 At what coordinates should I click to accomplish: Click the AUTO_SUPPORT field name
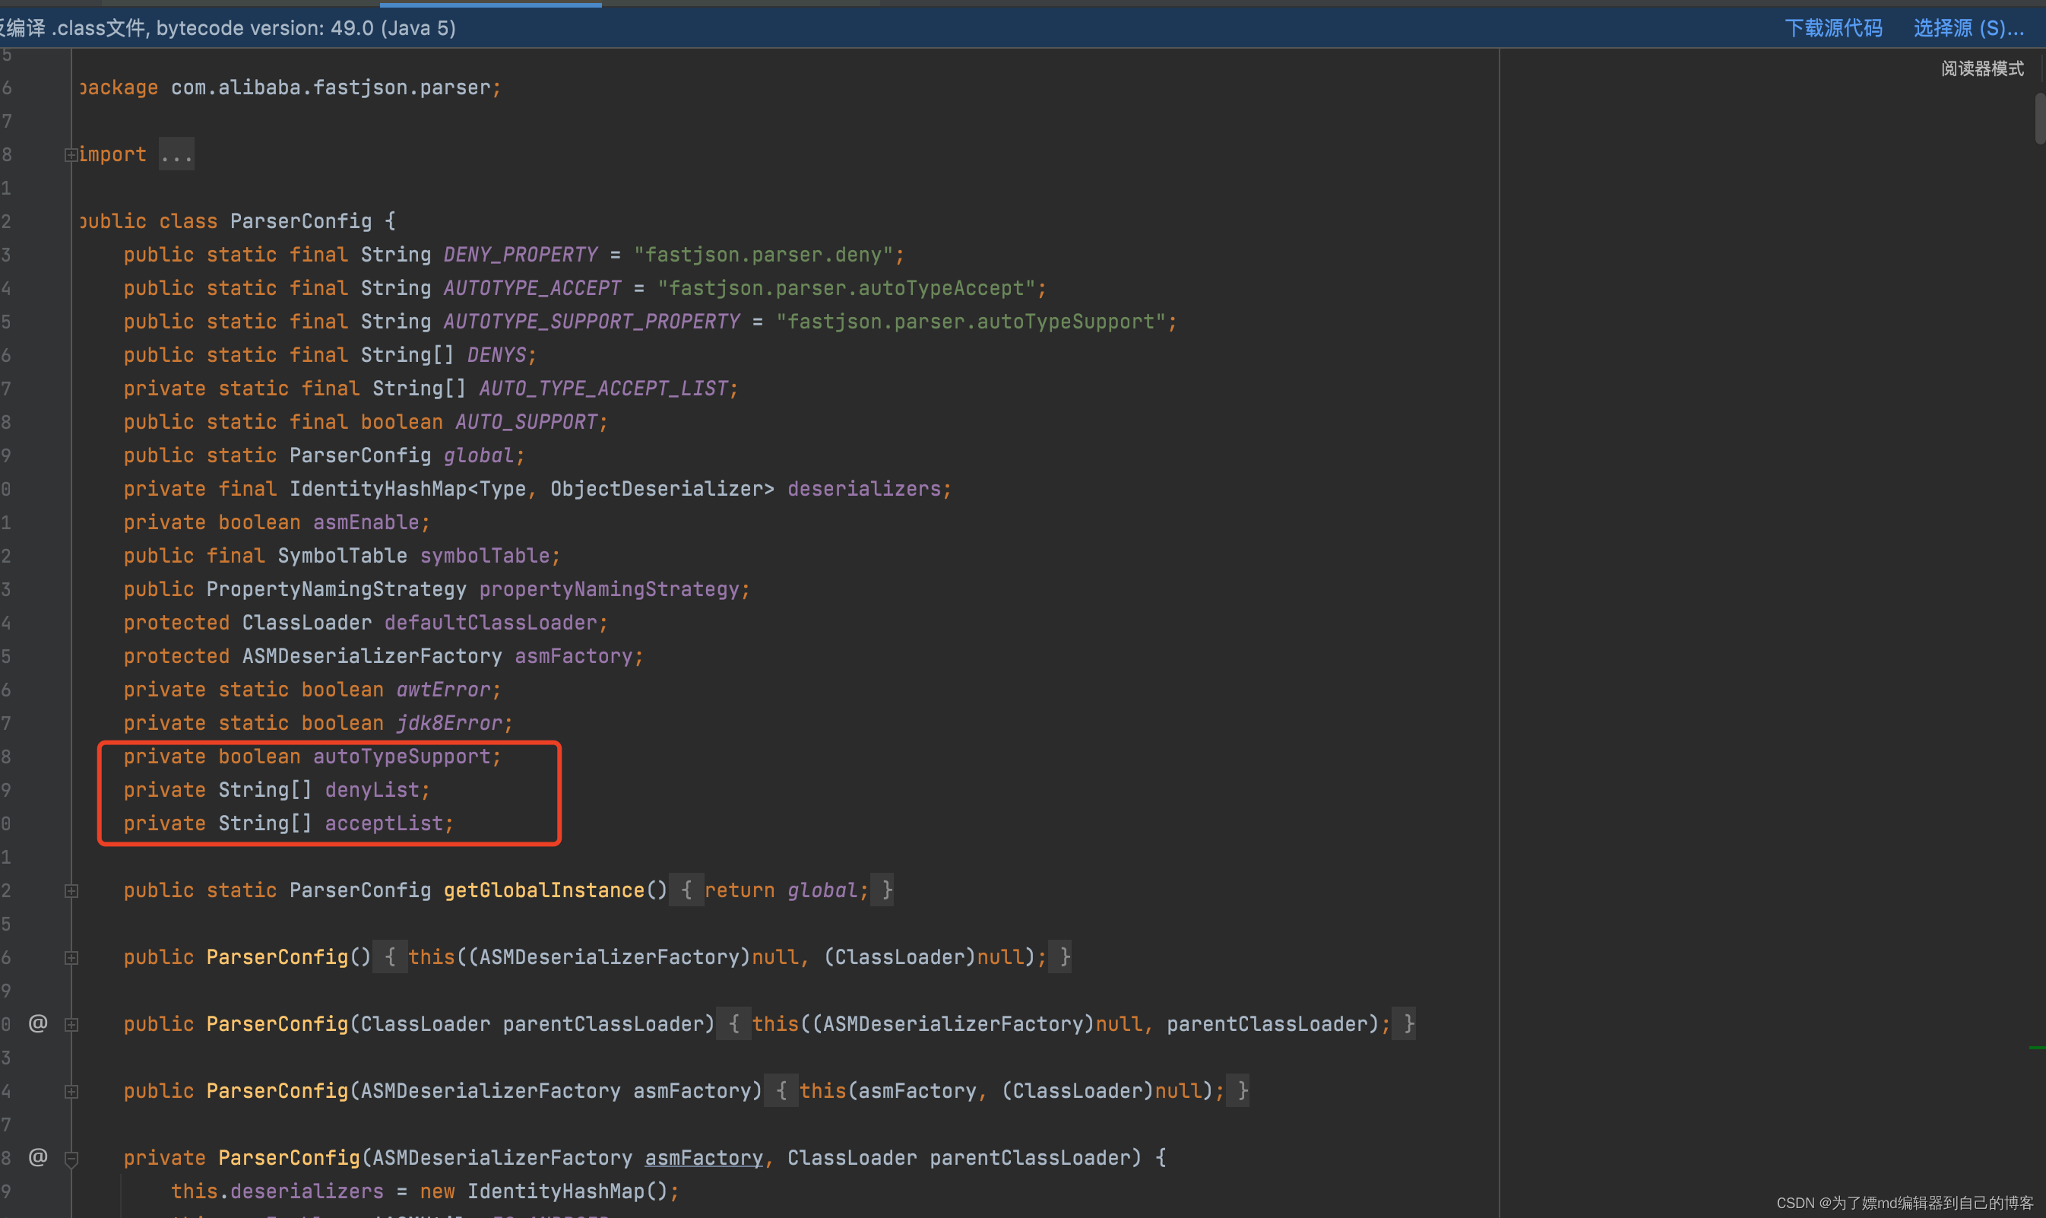click(x=527, y=422)
